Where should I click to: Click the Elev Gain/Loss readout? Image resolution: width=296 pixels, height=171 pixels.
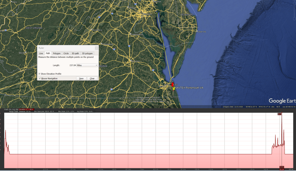click(43, 111)
